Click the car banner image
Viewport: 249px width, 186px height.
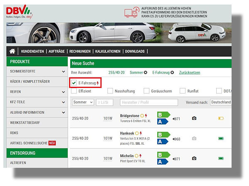pyautogui.click(x=119, y=33)
